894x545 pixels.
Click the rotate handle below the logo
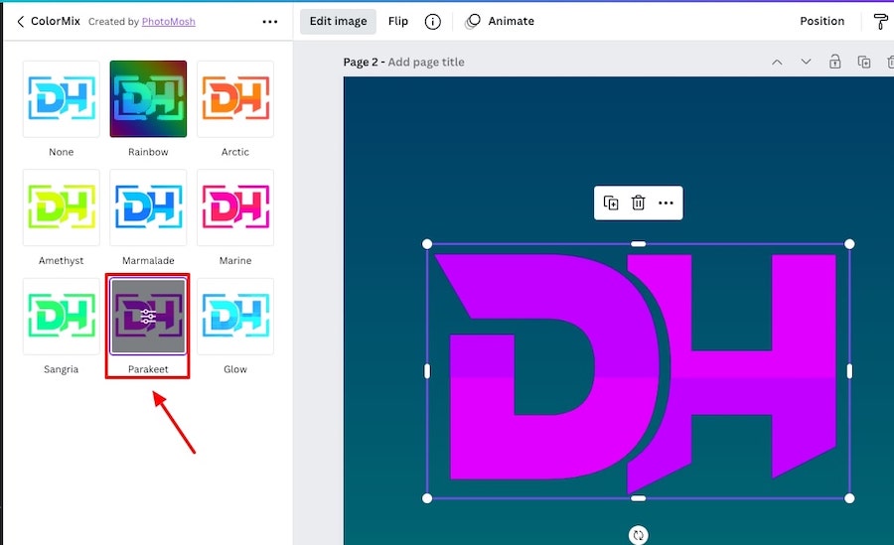click(639, 535)
